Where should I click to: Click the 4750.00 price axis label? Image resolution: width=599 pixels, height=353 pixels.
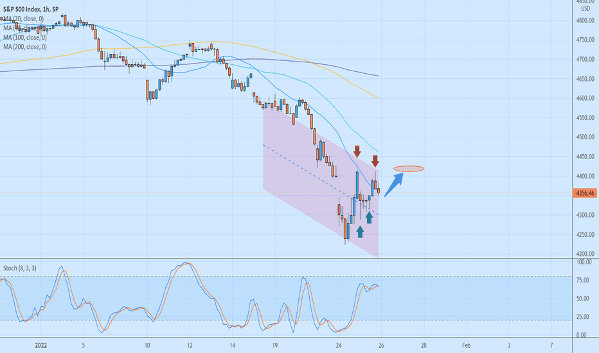pos(586,40)
